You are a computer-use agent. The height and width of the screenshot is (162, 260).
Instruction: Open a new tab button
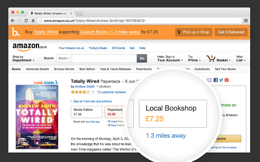tap(79, 13)
